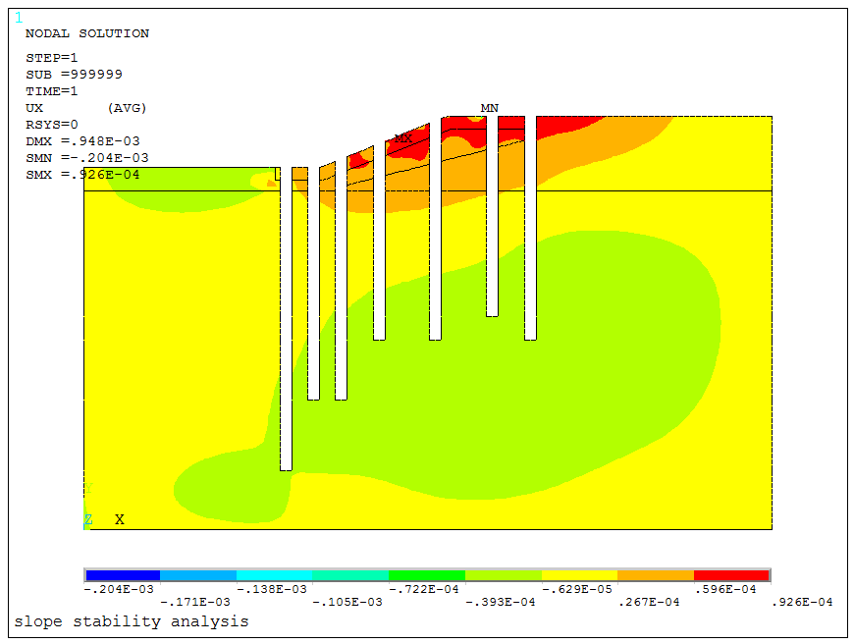Click the pure green legend color band
Viewport: 854px width, 644px height.
427,575
